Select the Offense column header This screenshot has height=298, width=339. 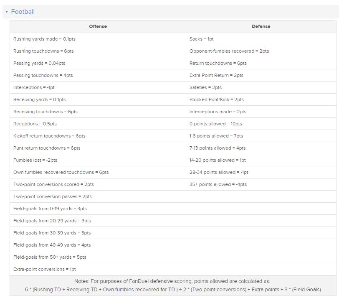coord(98,26)
